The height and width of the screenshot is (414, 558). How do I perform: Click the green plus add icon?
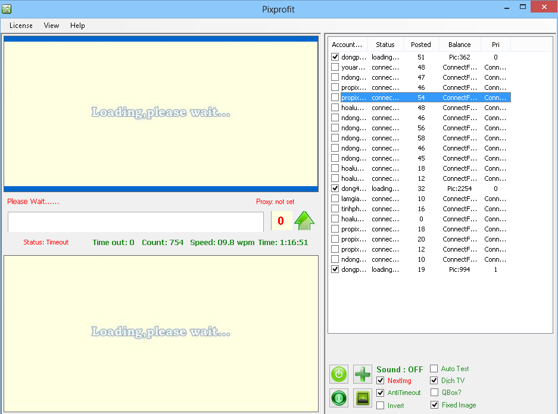362,374
